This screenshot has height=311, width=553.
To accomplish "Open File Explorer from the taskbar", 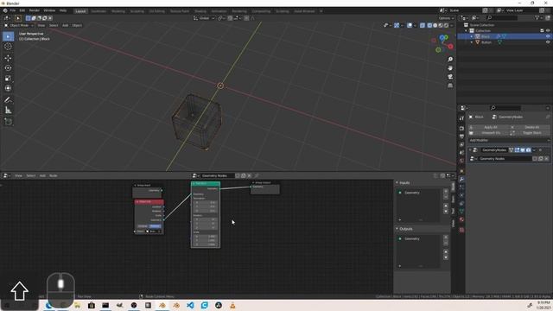I will (77, 305).
